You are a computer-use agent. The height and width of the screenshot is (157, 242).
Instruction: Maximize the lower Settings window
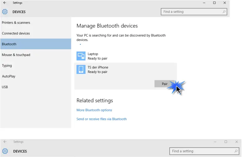226,142
